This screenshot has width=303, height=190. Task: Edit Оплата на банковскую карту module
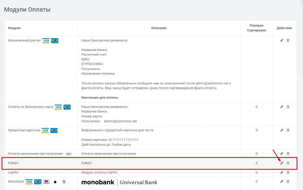282,107
